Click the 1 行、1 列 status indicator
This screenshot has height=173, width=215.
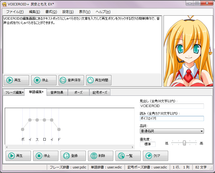point(181,167)
